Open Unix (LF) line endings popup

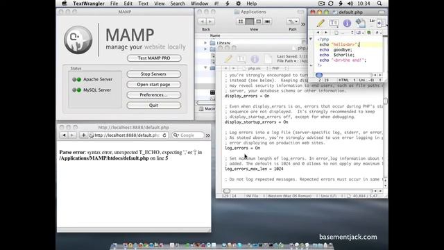click(x=331, y=196)
